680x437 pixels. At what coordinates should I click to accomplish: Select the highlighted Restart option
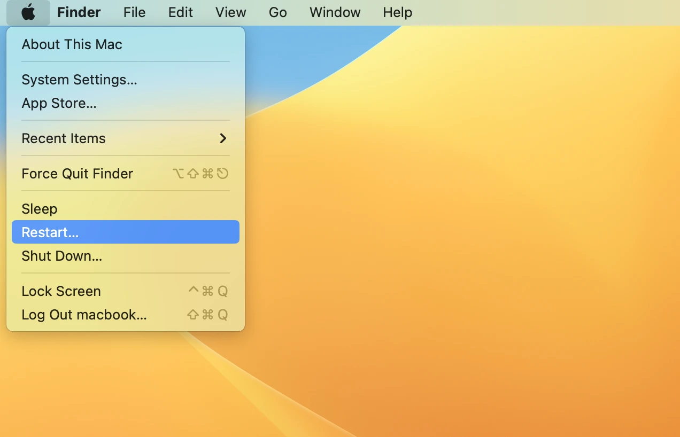(50, 232)
